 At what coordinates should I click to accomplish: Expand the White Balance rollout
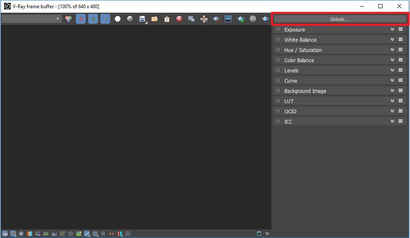point(392,39)
